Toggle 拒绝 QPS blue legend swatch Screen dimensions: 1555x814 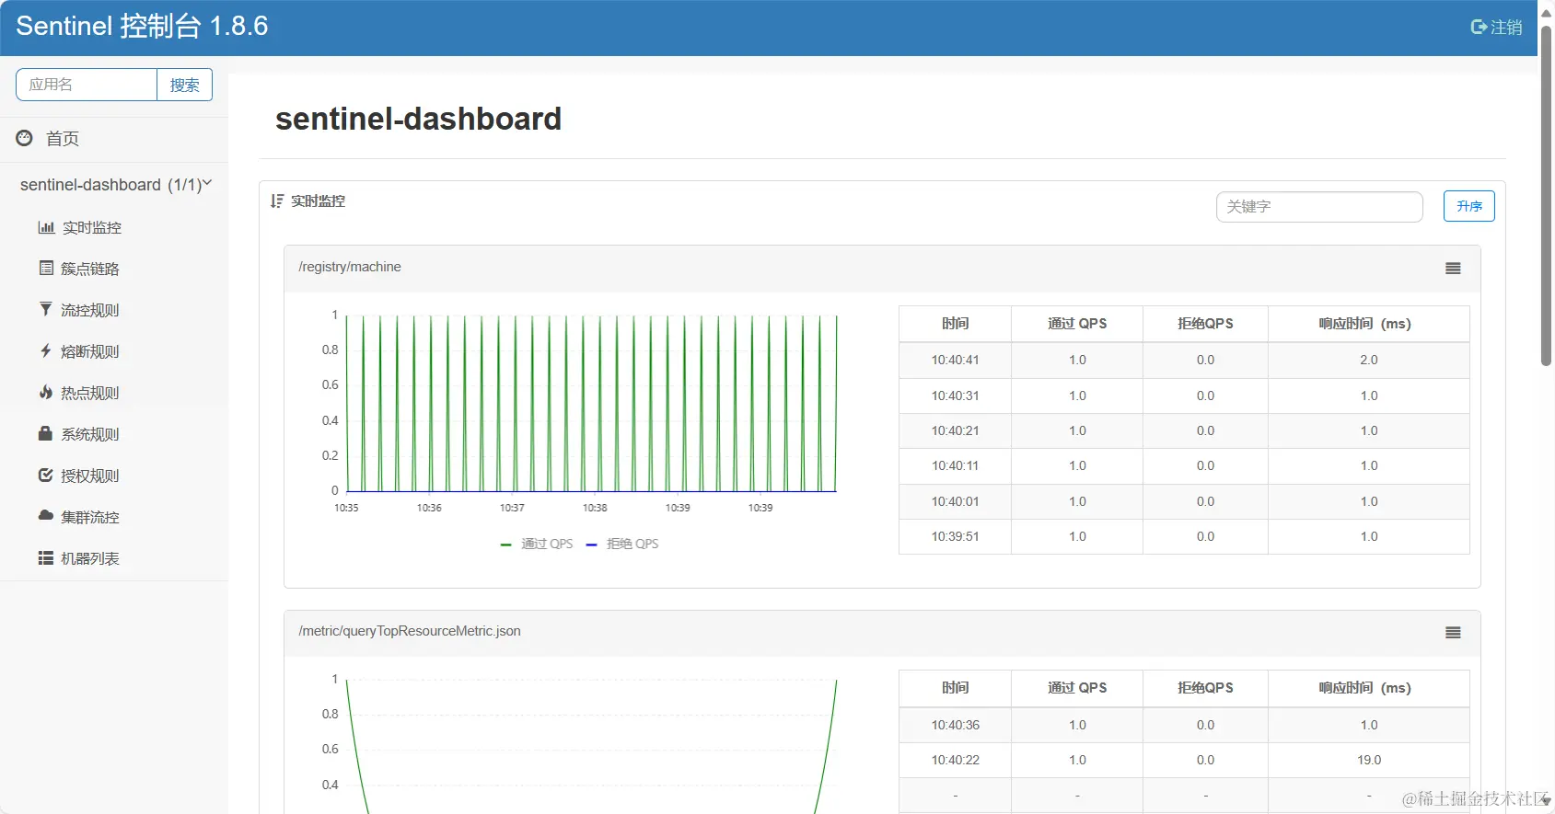click(x=591, y=545)
